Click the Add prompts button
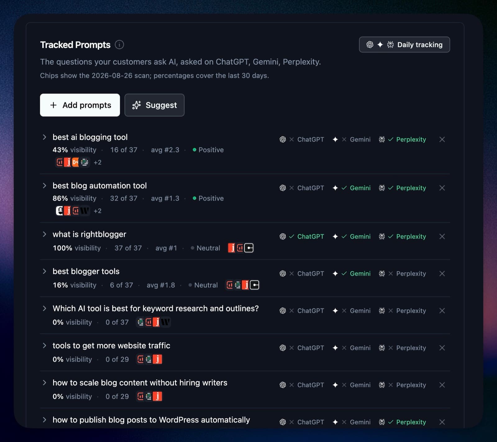Viewport: 497px width, 442px height. pos(80,105)
